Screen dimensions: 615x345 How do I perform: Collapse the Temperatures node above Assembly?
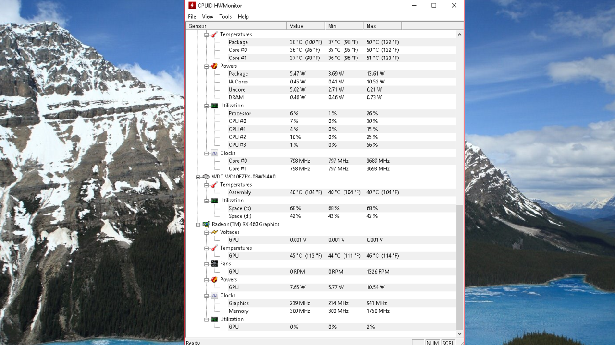point(207,185)
